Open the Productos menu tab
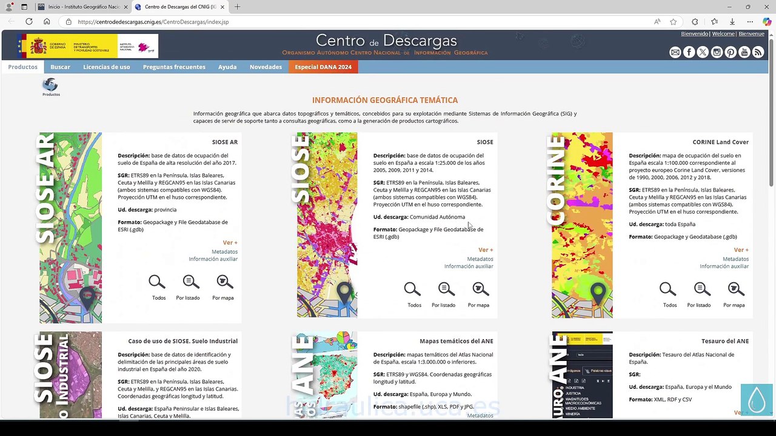This screenshot has width=776, height=436. 22,67
